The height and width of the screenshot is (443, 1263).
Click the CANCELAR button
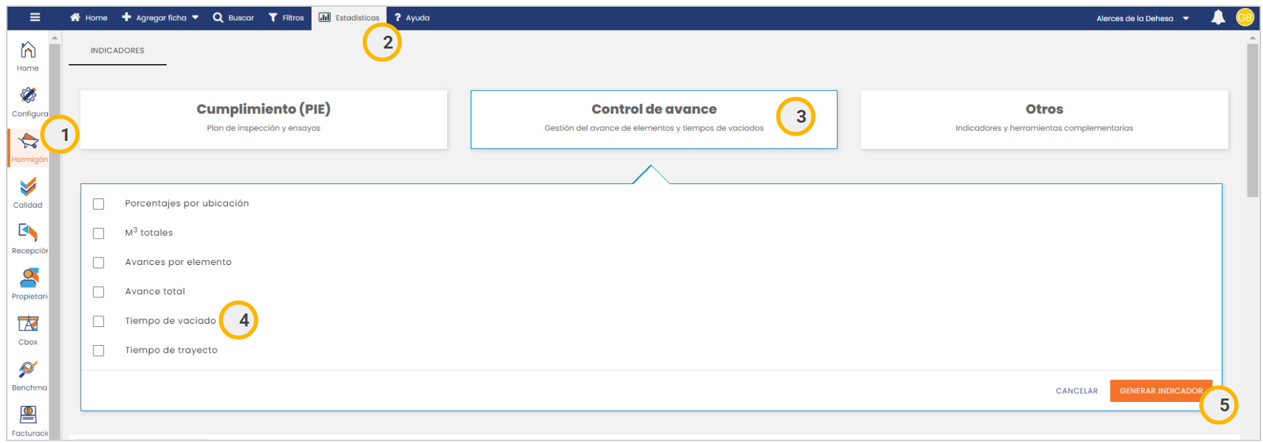click(1076, 391)
